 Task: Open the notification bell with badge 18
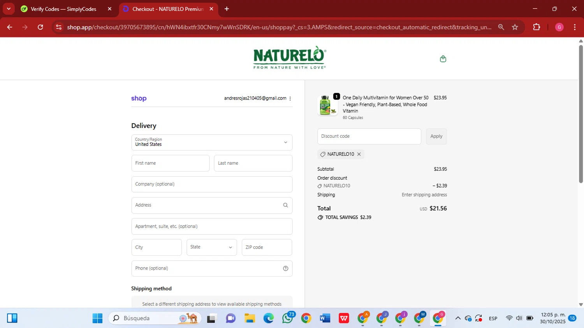point(572,318)
